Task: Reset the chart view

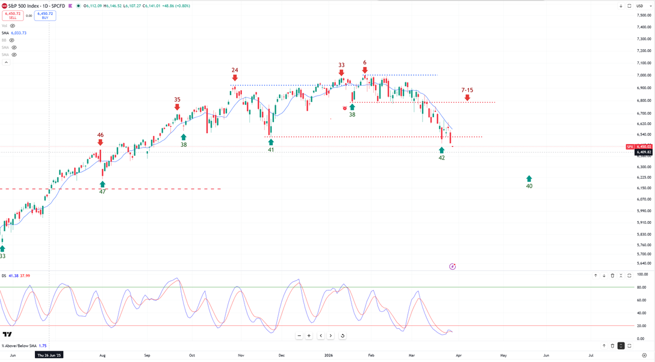Action: [x=342, y=336]
